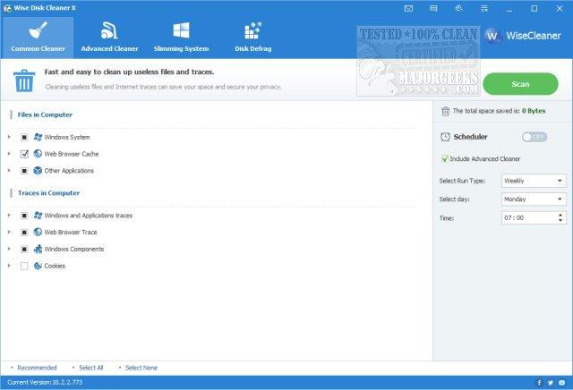Image resolution: width=573 pixels, height=390 pixels.
Task: Open the Slimming System tab
Action: pos(181,38)
